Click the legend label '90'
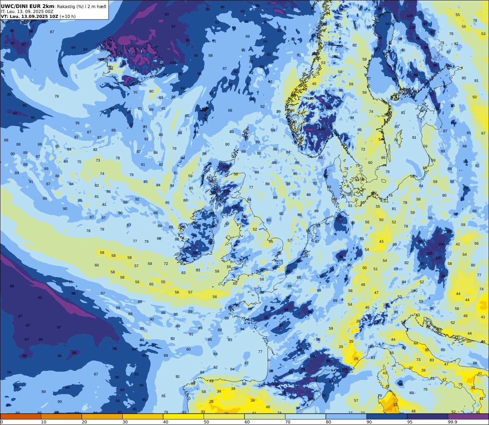This screenshot has width=489, height=425. [x=369, y=422]
